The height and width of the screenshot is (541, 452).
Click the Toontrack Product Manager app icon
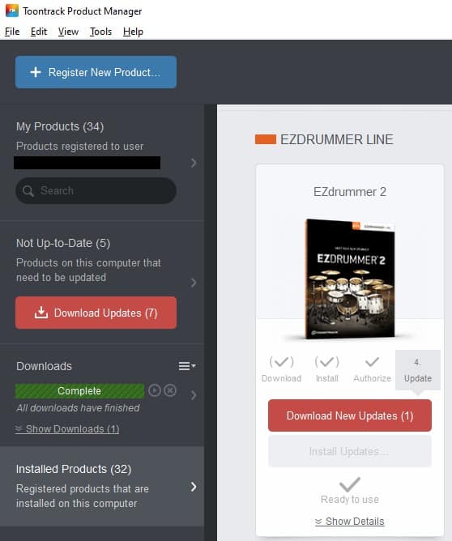pyautogui.click(x=11, y=11)
